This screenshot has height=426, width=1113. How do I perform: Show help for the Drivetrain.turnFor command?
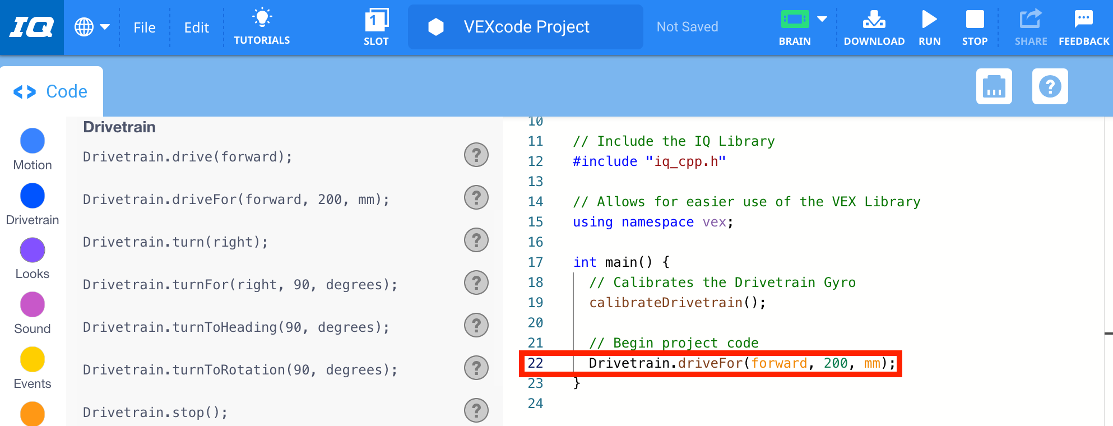click(x=476, y=283)
